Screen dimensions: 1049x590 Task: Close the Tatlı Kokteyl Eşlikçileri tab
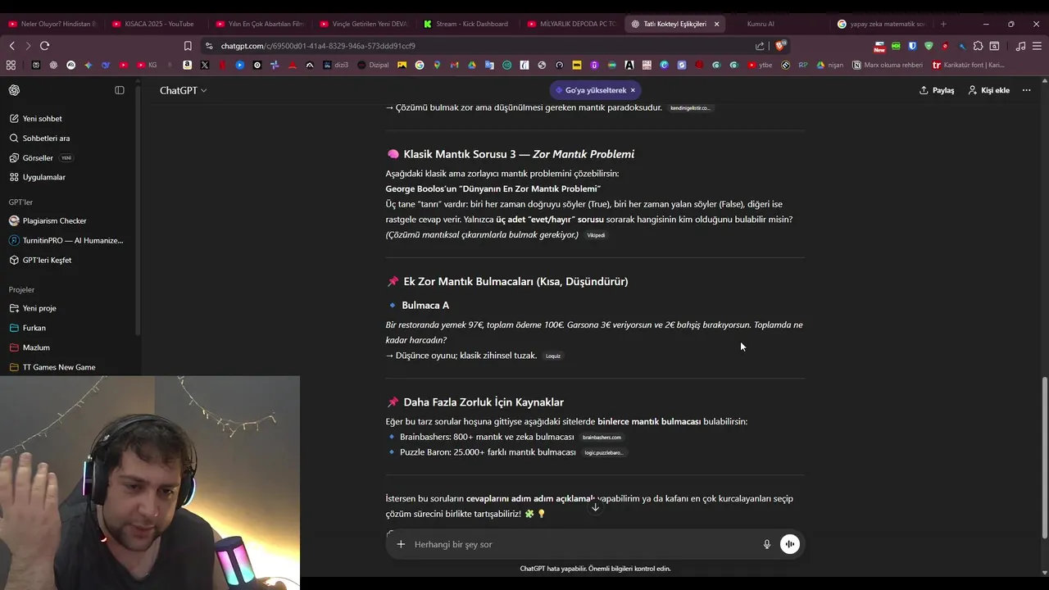pos(716,24)
